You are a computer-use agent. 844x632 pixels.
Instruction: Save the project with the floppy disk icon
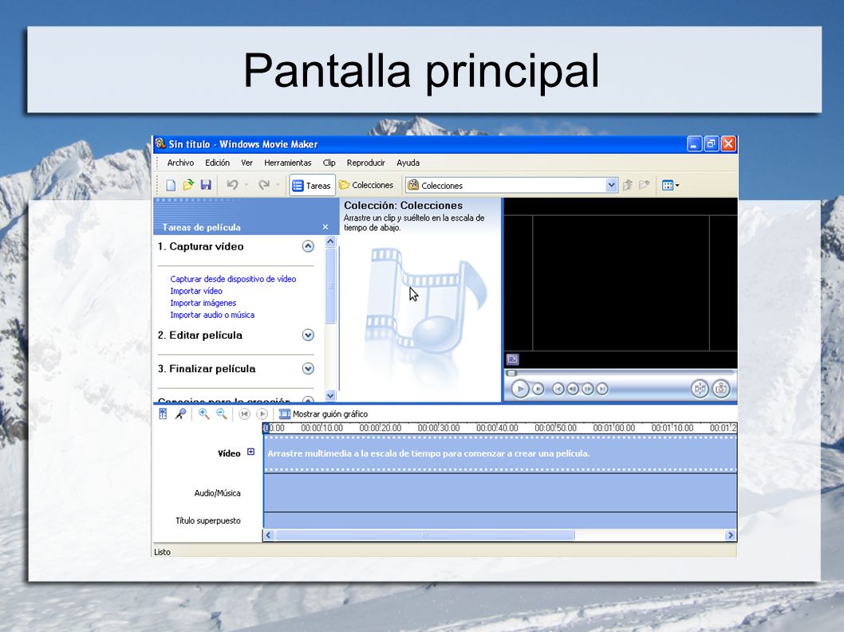tap(206, 186)
